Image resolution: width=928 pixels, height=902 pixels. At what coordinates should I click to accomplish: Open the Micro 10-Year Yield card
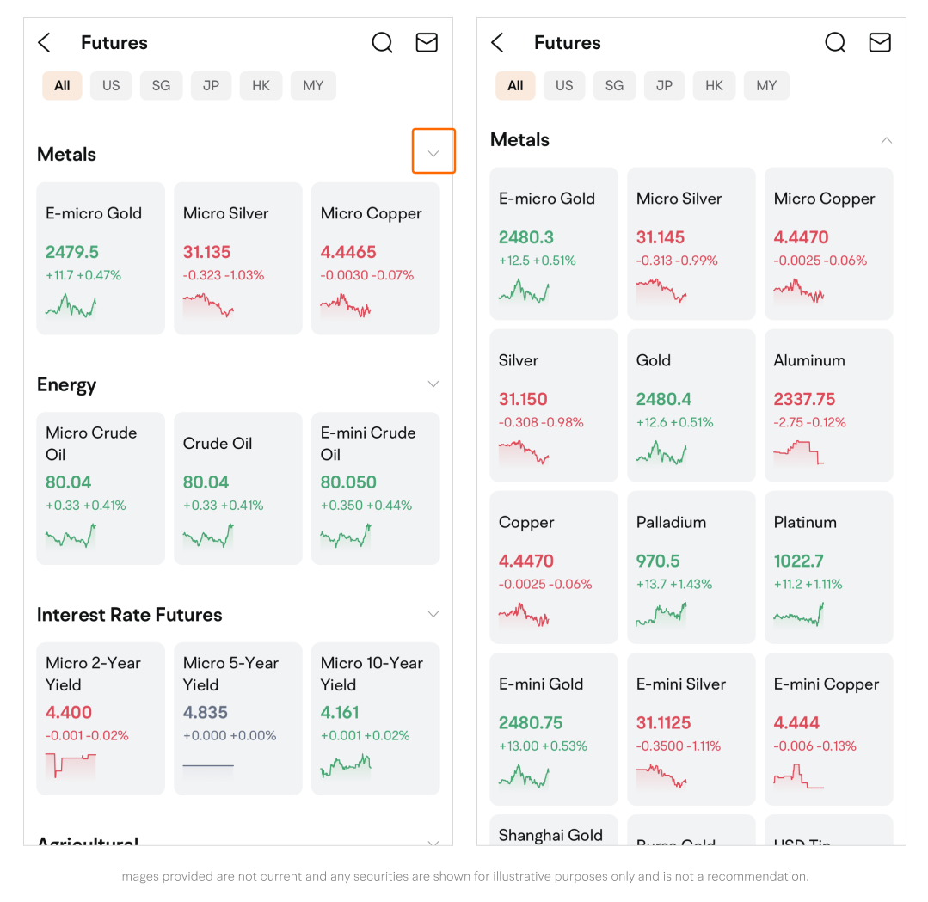pos(375,718)
